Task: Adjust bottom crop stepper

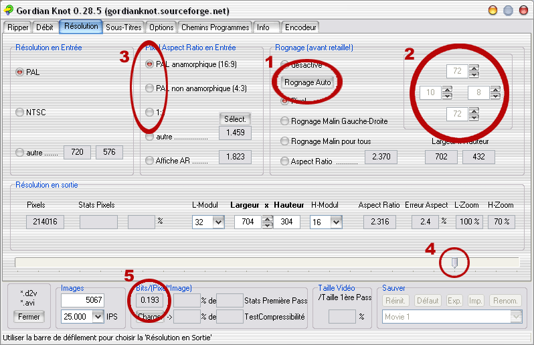Action: pos(474,114)
